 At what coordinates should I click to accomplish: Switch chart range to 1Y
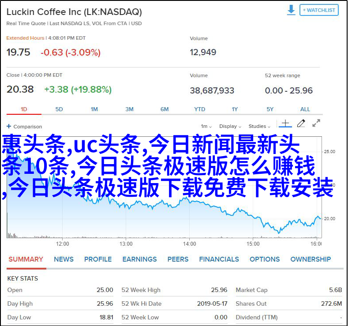pos(235,109)
